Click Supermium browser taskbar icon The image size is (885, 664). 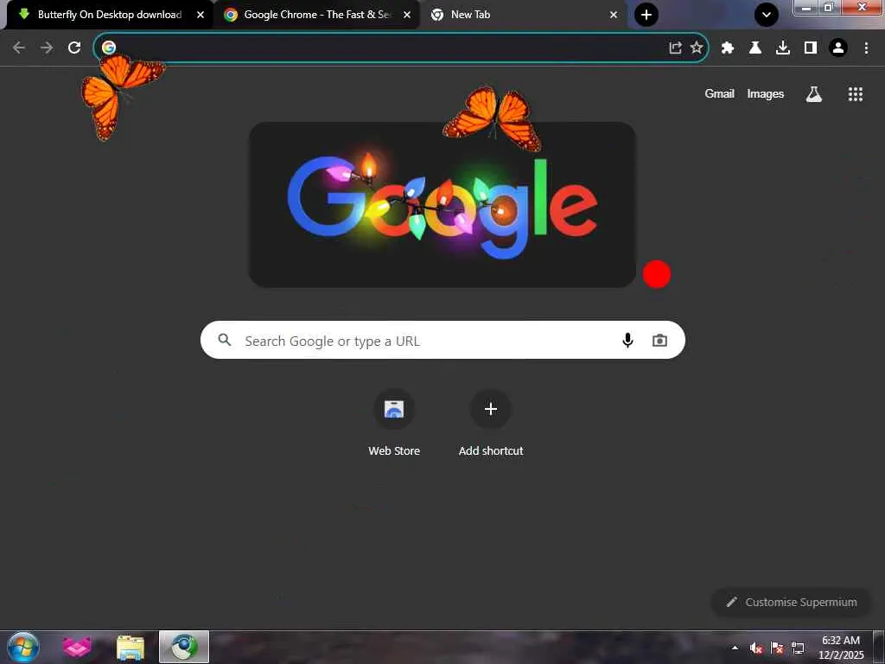click(184, 647)
